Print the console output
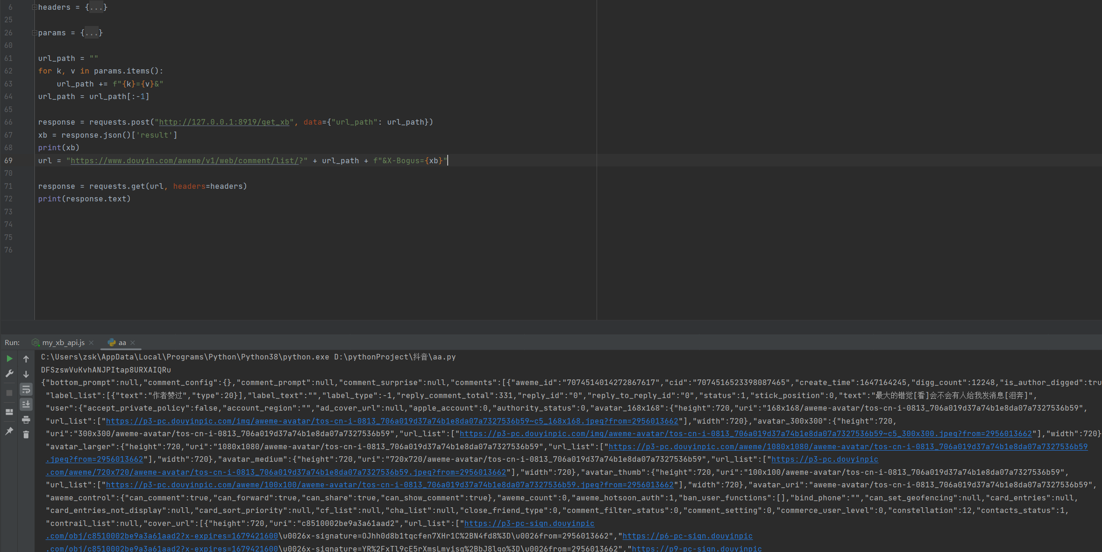This screenshot has height=552, width=1102. pyautogui.click(x=26, y=419)
